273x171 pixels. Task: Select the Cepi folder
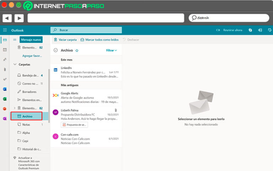click(30, 141)
